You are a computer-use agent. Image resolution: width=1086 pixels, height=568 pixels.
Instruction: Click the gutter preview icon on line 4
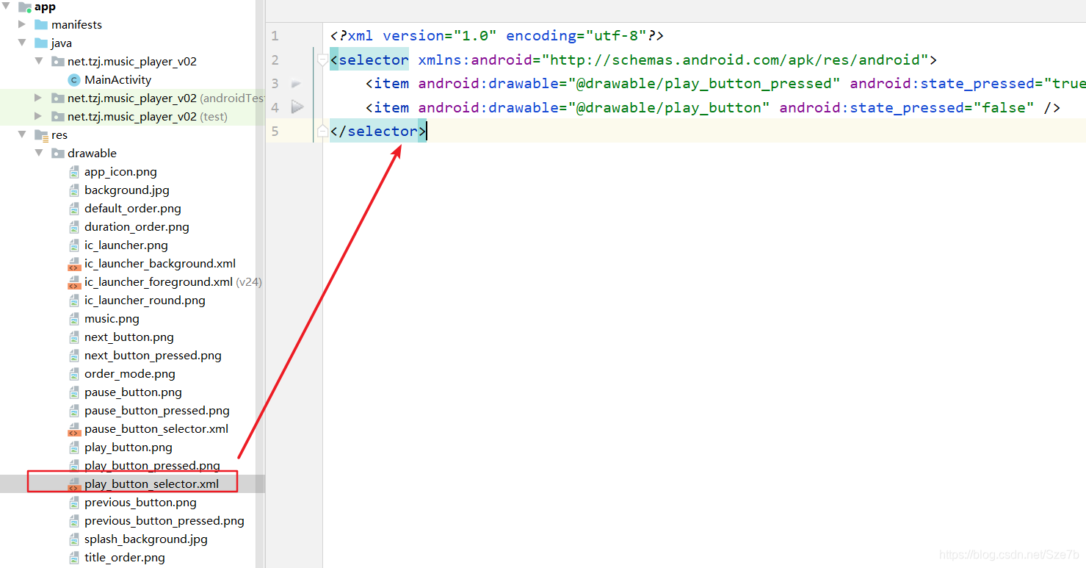[x=297, y=107]
